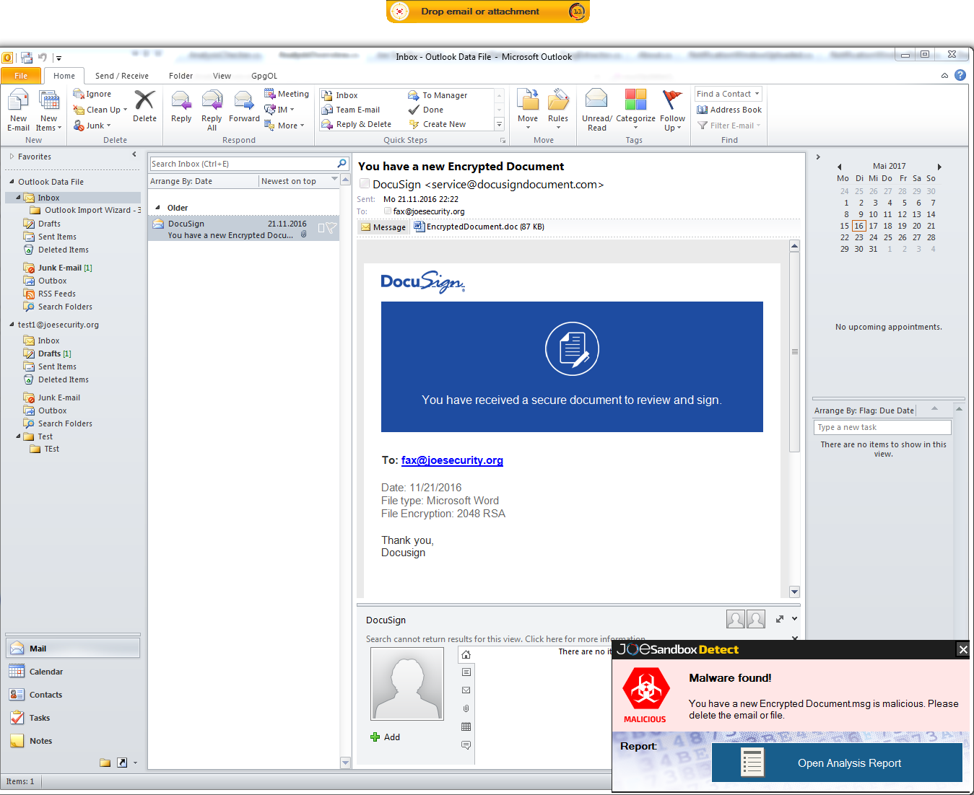Click Add under the contact photo
Viewport: 974px width, 795px height.
pos(386,737)
